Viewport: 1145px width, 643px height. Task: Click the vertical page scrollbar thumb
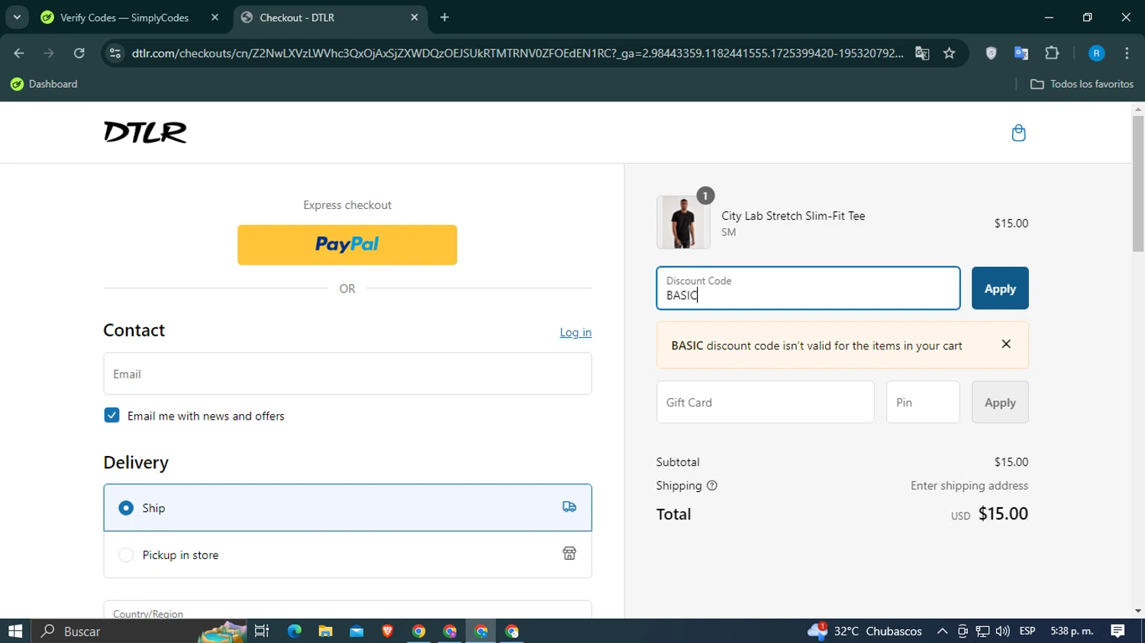[x=1138, y=183]
